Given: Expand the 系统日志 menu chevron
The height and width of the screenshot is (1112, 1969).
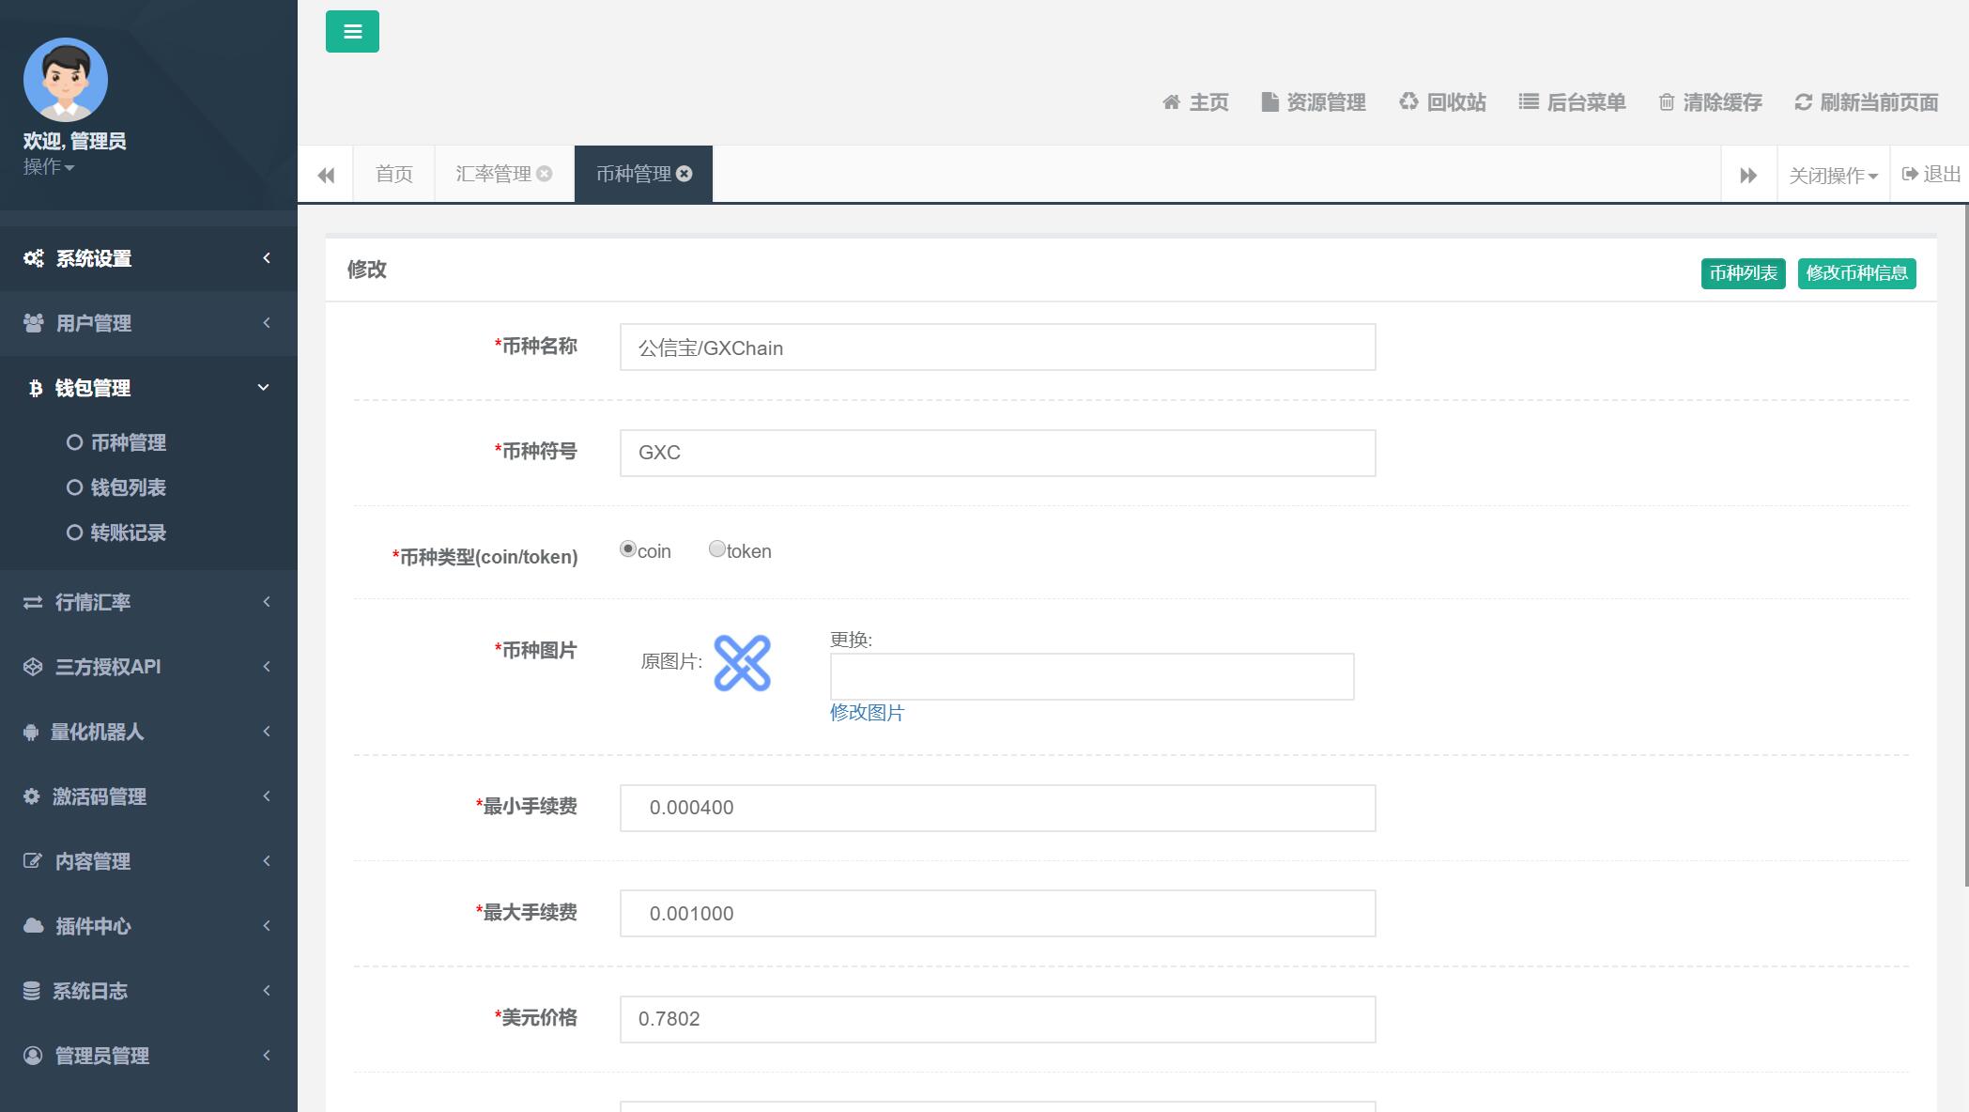Looking at the screenshot, I should coord(267,990).
